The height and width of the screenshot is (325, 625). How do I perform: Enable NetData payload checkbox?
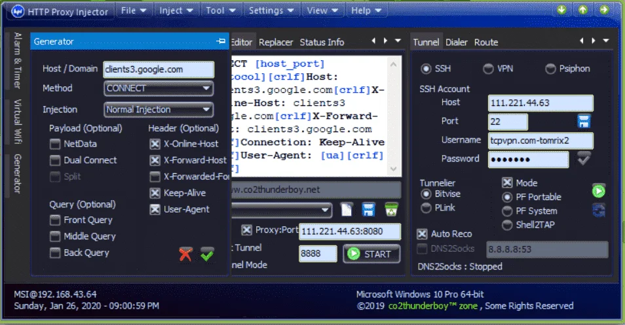pyautogui.click(x=54, y=144)
